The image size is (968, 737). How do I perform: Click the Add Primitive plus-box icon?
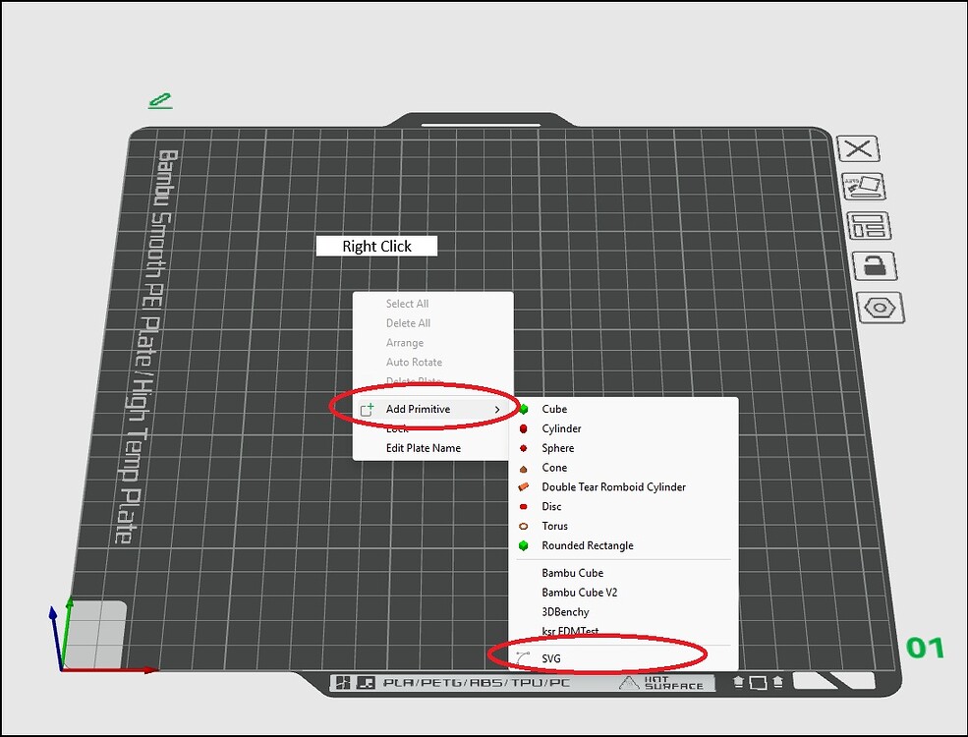coord(368,409)
